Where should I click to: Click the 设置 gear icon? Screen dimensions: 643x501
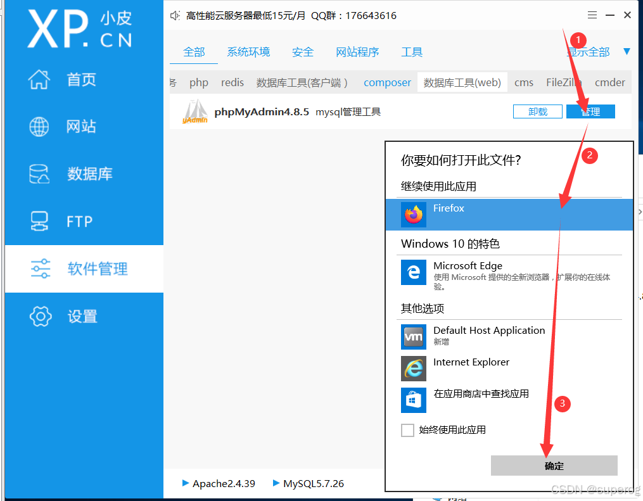pos(41,316)
